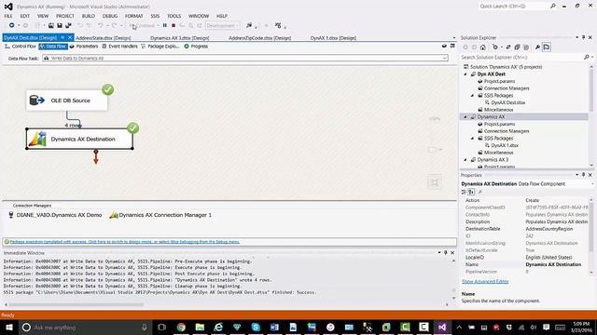Click the Quick Launch input field
This screenshot has width=597, height=335.
click(513, 7)
